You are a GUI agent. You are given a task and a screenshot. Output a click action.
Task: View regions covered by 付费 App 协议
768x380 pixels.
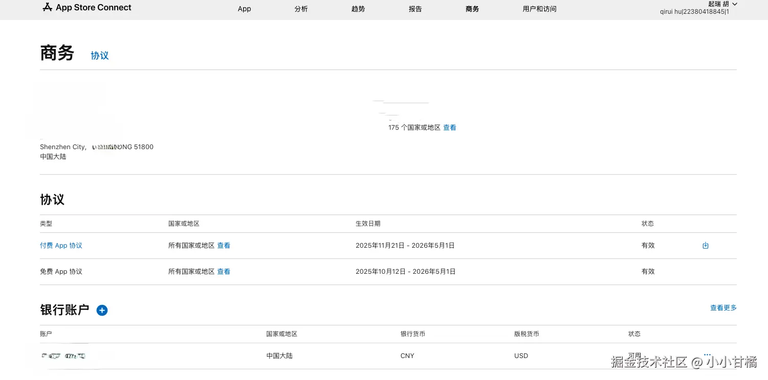coord(224,245)
